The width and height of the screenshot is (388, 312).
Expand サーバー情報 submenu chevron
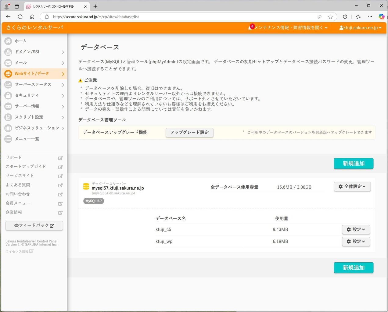click(x=63, y=107)
